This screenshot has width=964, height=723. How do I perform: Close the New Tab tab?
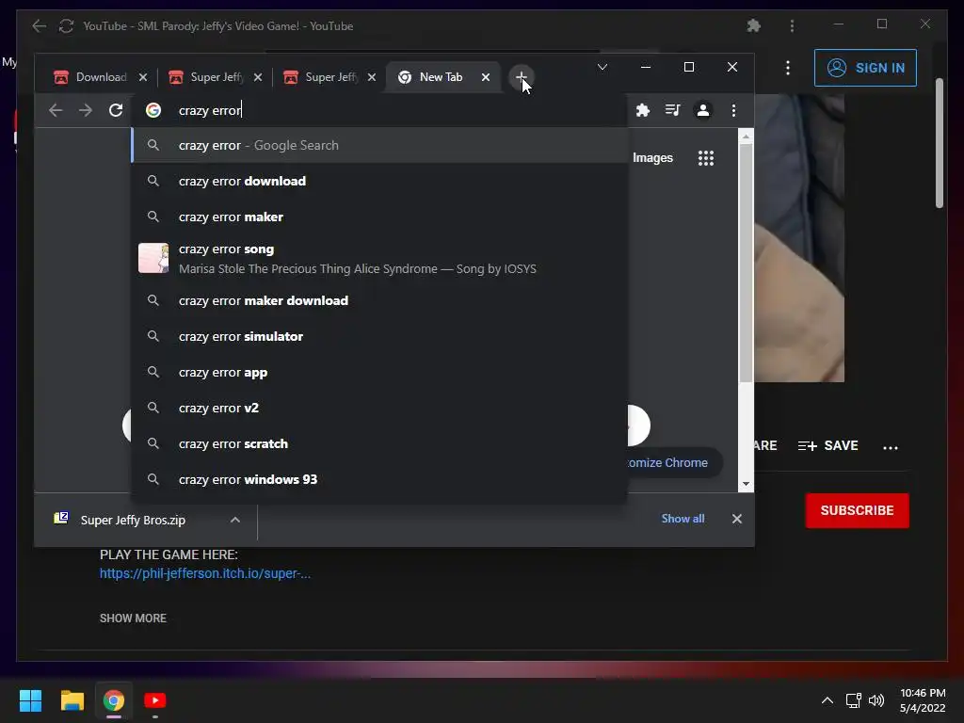pyautogui.click(x=486, y=77)
